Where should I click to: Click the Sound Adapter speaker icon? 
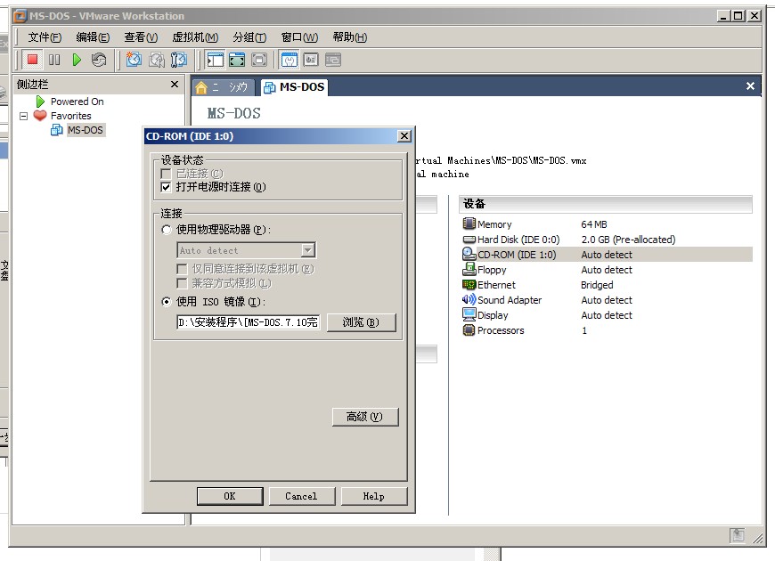pyautogui.click(x=469, y=299)
